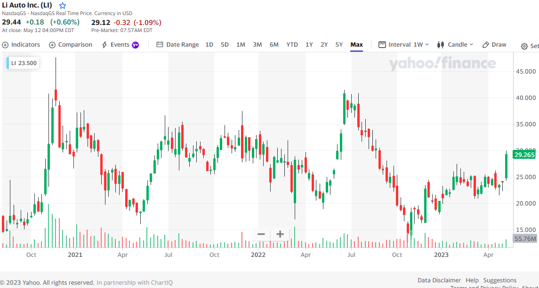This screenshot has height=288, width=539.
Task: Click the Interval chart icon
Action: click(382, 45)
